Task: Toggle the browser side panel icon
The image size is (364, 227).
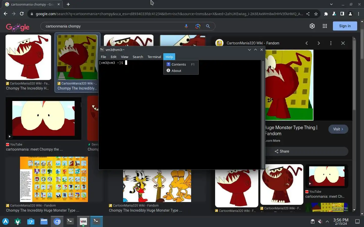Action: (342, 14)
